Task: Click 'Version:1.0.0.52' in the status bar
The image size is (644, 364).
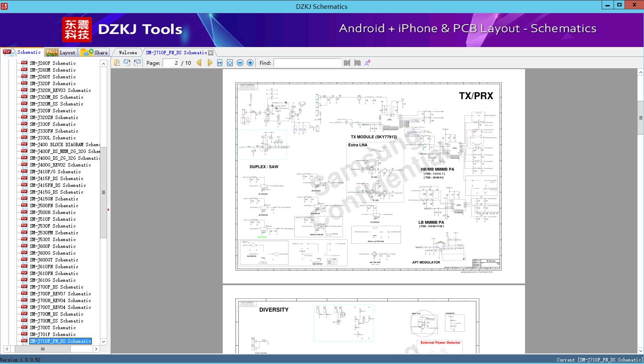Action: (x=20, y=360)
